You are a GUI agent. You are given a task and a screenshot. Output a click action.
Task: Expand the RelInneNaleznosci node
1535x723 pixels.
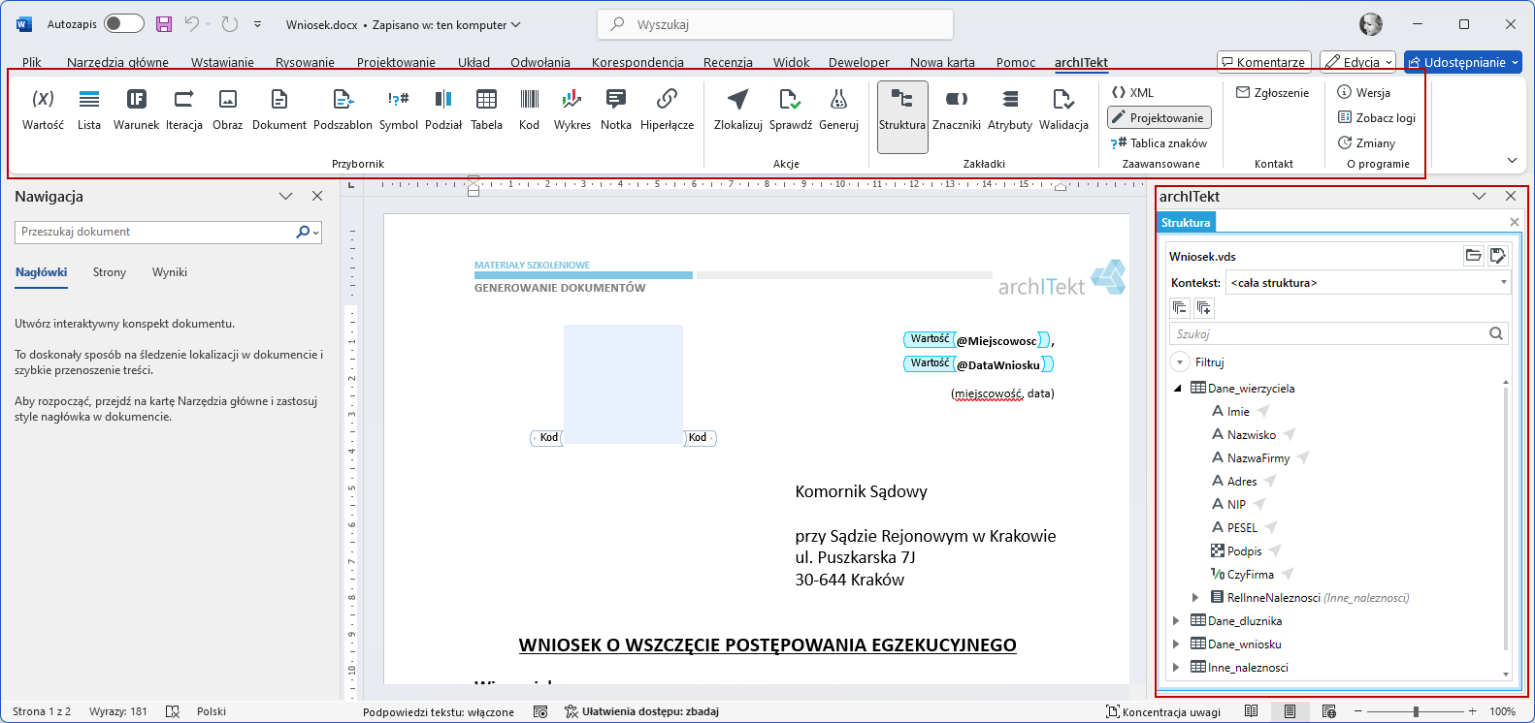pos(1195,598)
